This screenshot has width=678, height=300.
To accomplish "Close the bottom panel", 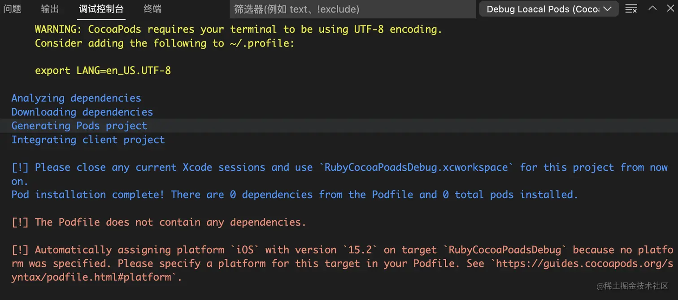I will tap(671, 8).
